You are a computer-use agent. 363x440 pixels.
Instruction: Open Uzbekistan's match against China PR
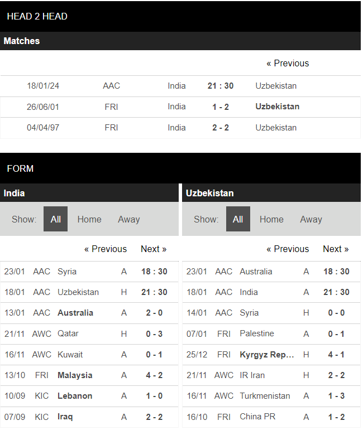pos(257,417)
